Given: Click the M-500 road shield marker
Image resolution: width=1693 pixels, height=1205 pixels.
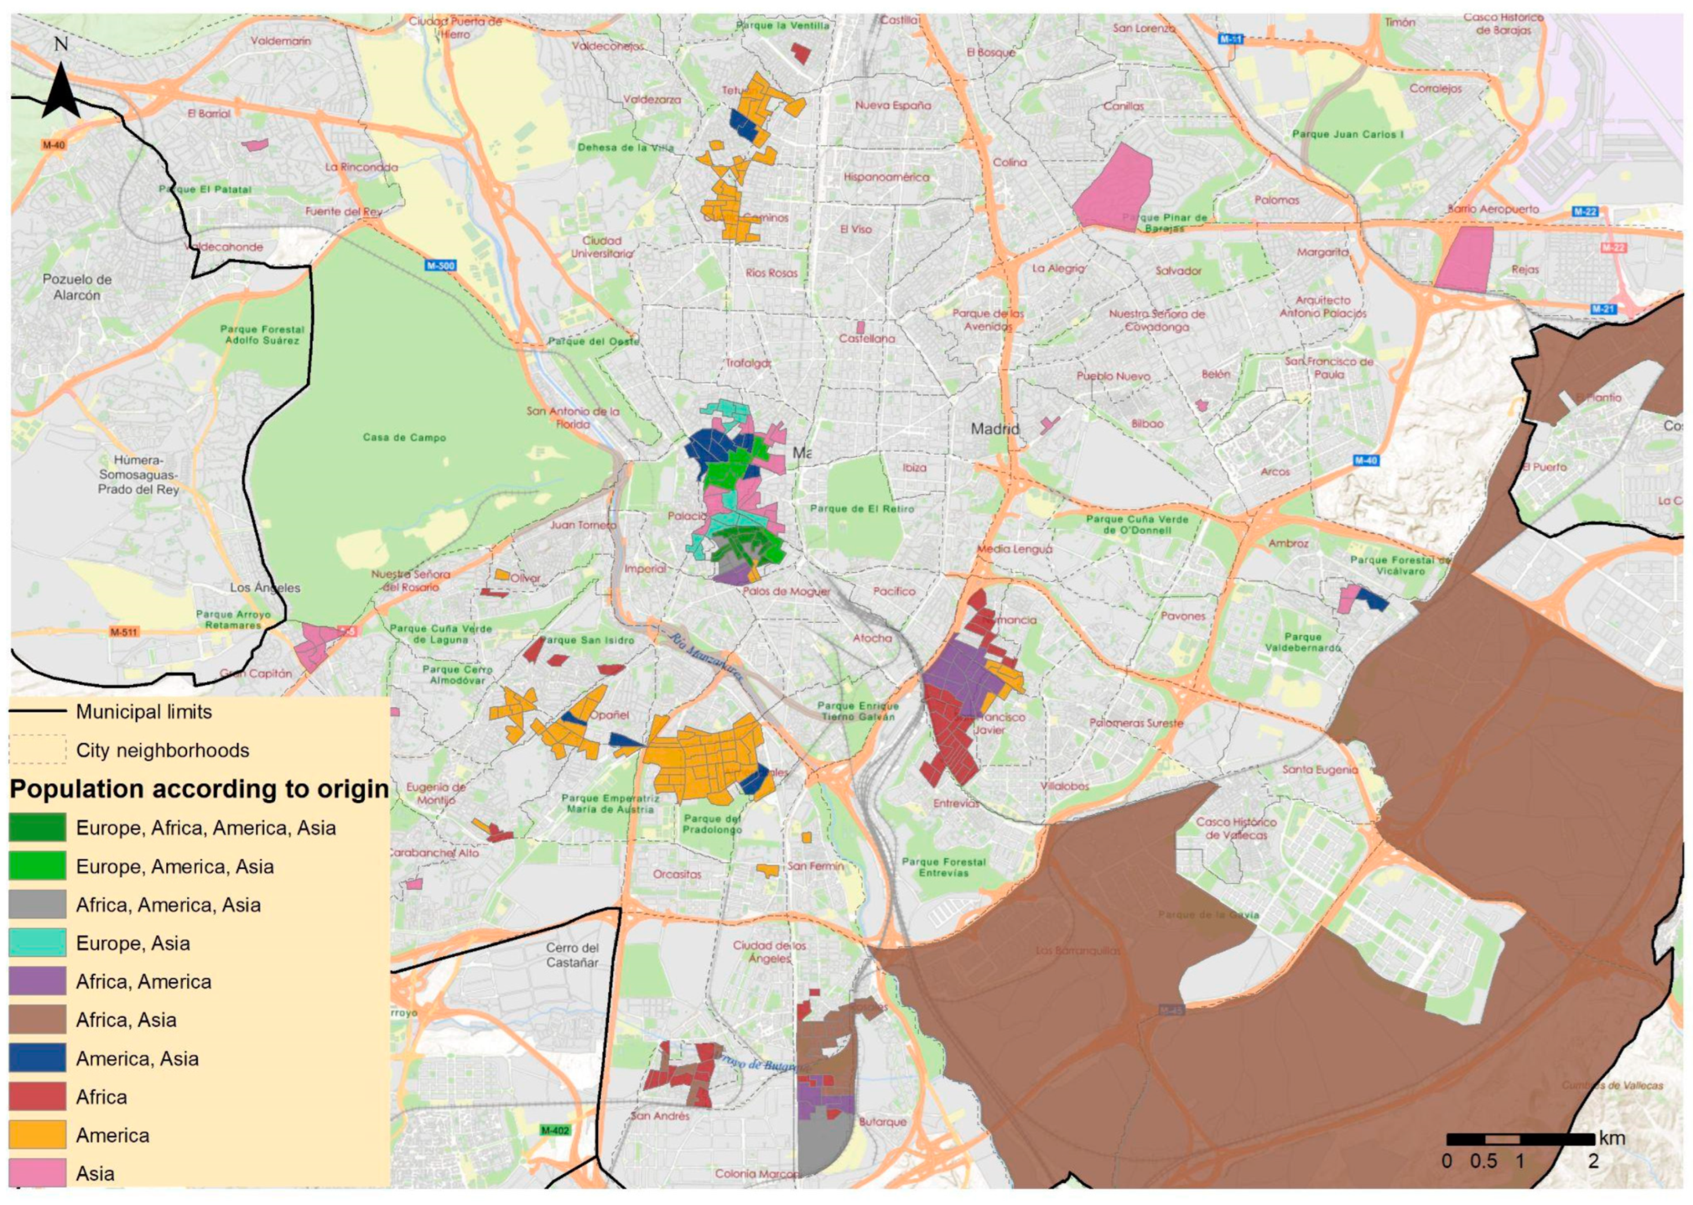Looking at the screenshot, I should [x=440, y=265].
